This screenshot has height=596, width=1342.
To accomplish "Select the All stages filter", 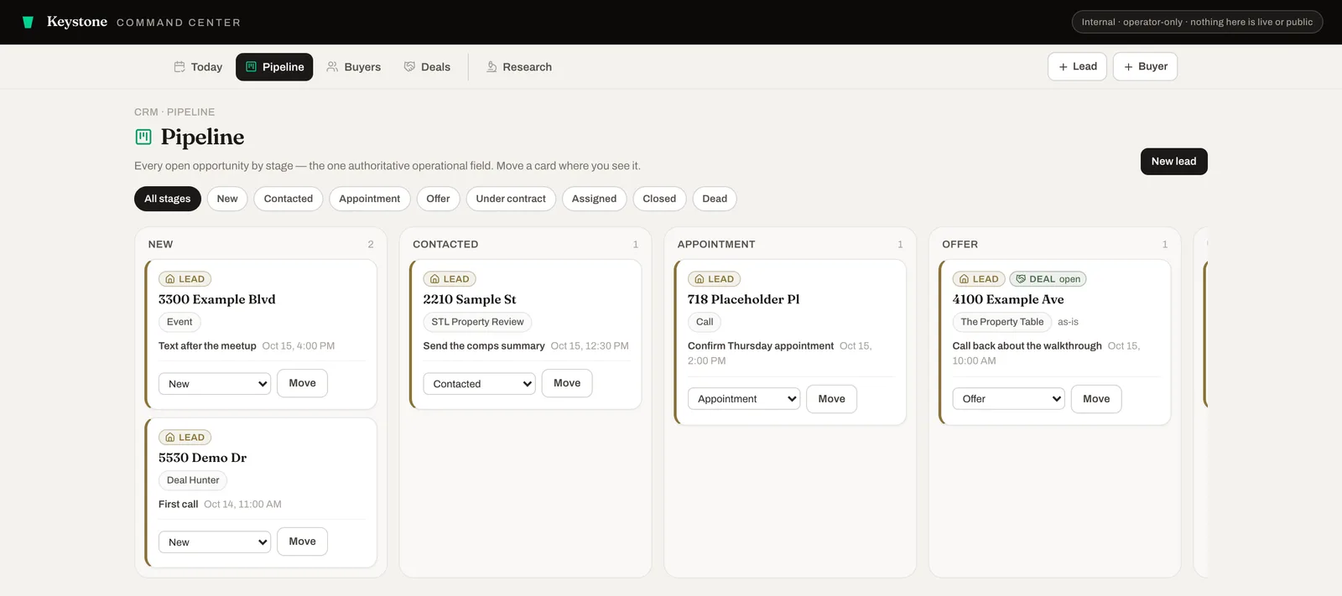I will click(x=167, y=199).
